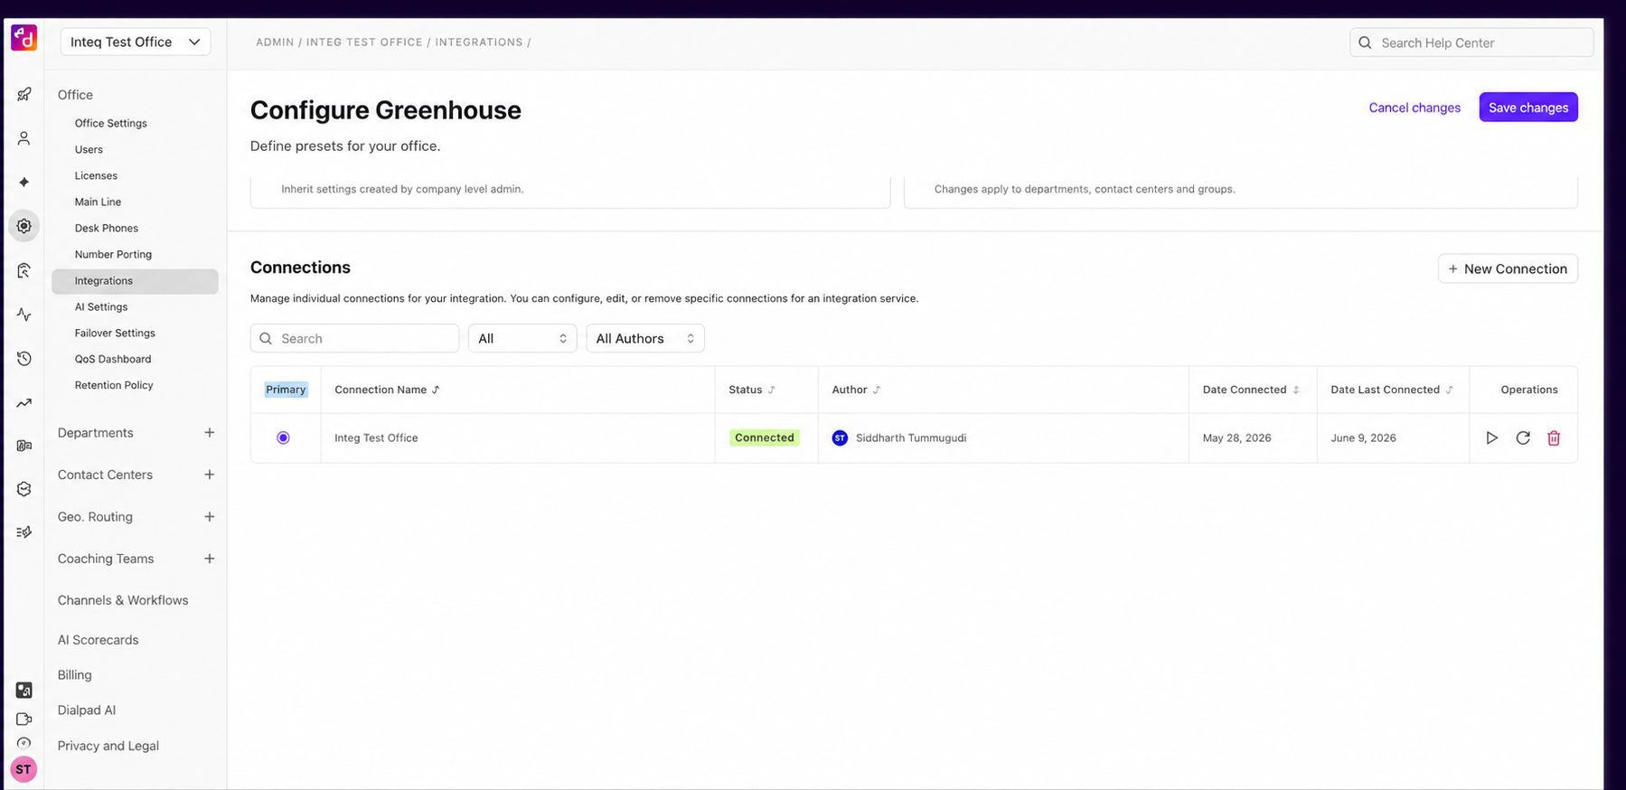This screenshot has width=1626, height=790.
Task: Click ADMIN breadcrumb link
Action: (x=275, y=42)
